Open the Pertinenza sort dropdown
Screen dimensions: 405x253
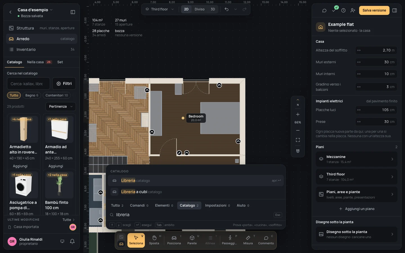[61, 107]
